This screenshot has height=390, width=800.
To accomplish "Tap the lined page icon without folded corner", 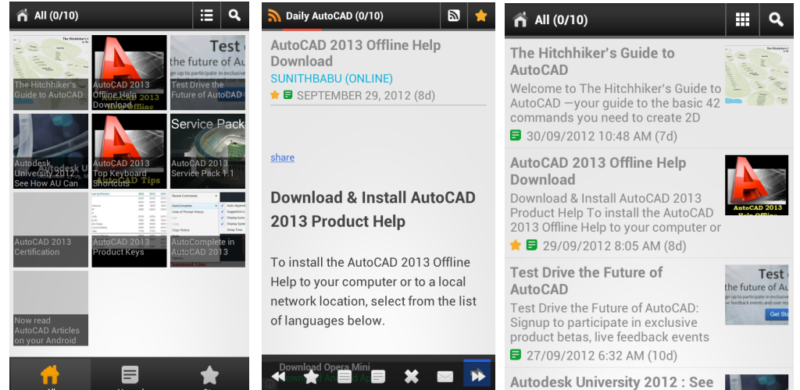I will (x=345, y=376).
